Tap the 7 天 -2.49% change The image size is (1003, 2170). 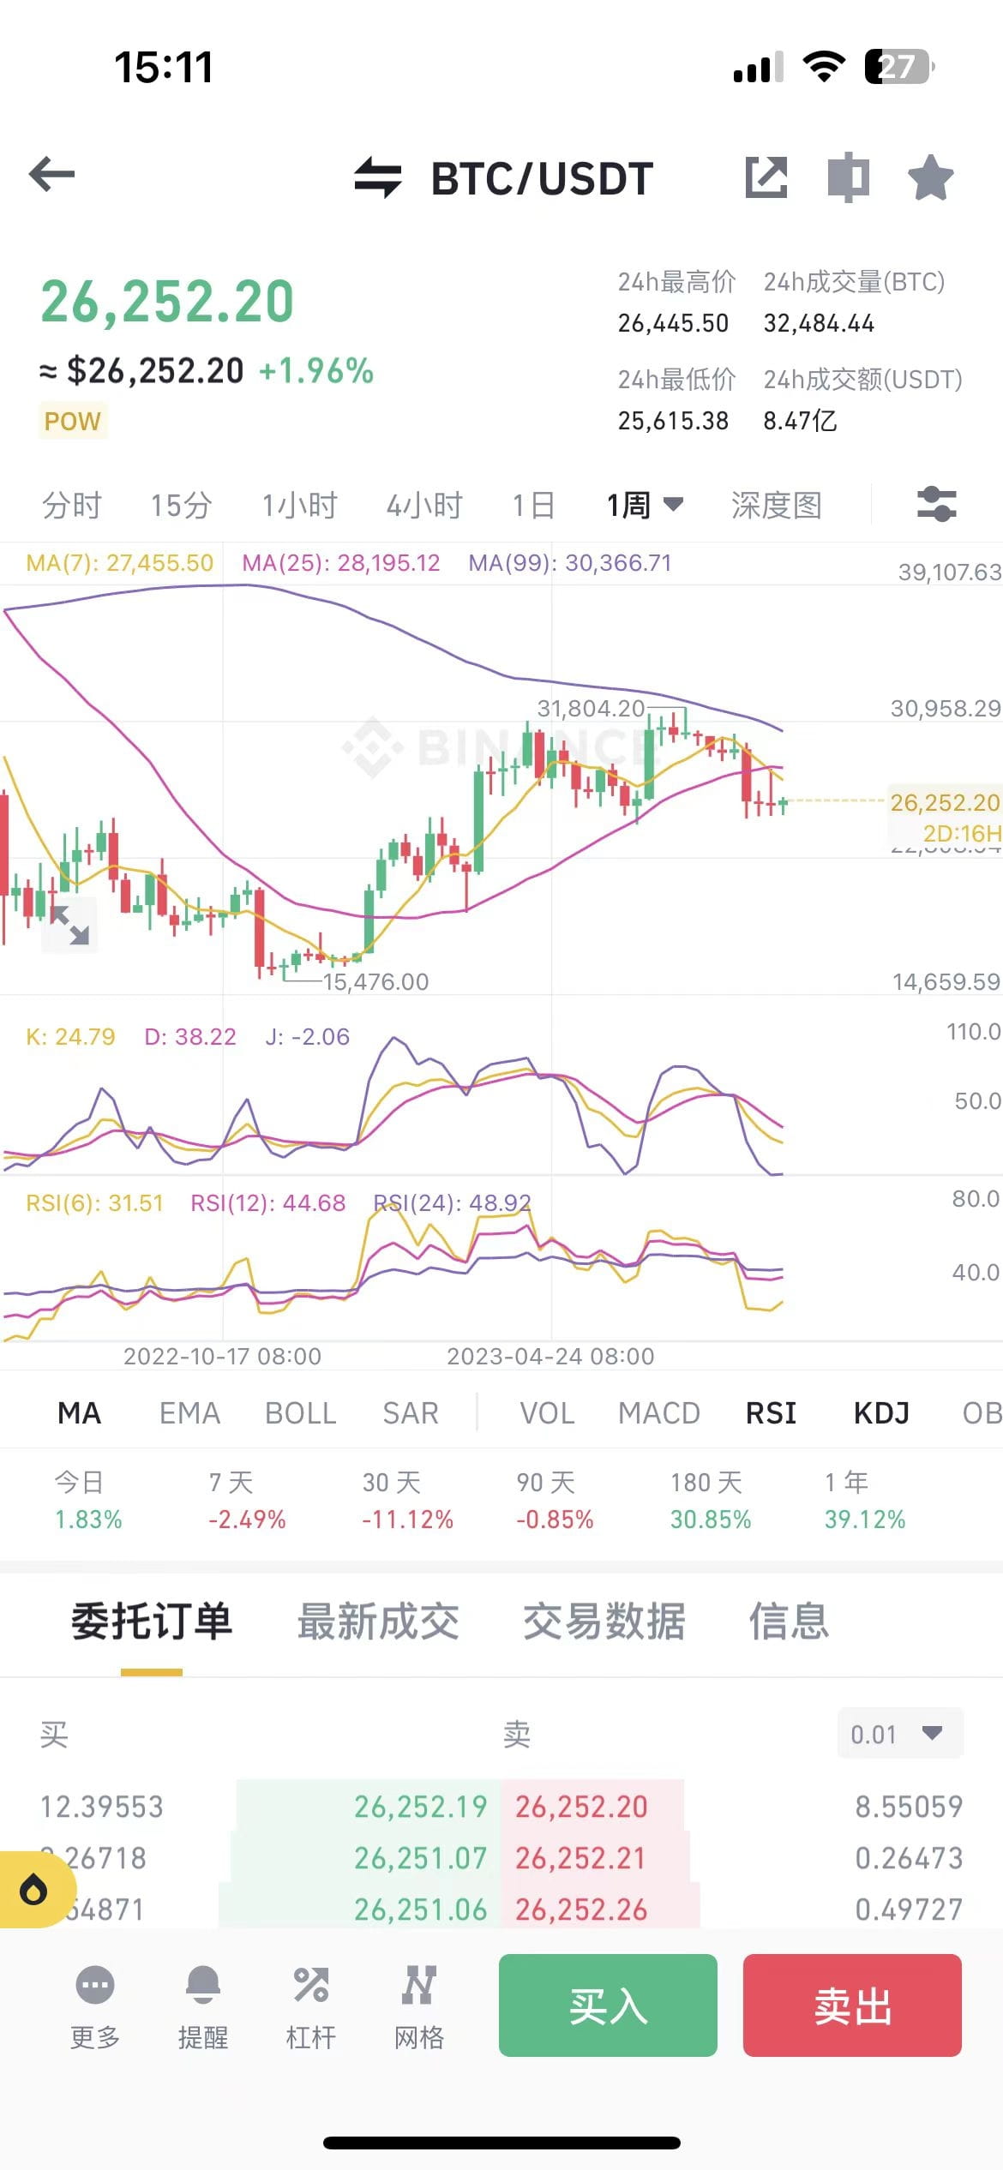coord(247,1501)
